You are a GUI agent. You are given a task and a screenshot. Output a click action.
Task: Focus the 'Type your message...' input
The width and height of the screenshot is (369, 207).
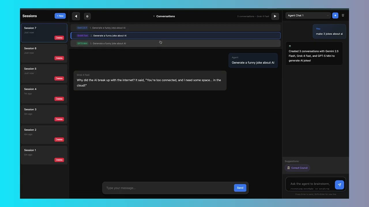pyautogui.click(x=168, y=188)
